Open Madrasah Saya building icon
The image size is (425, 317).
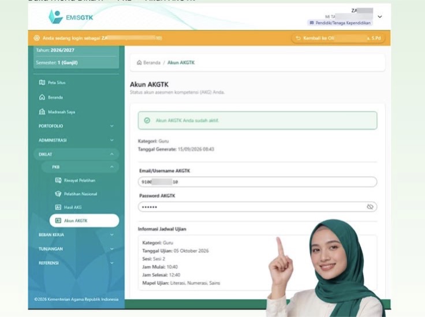coord(42,111)
